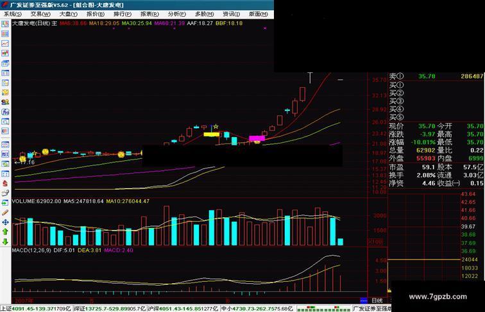Click the yellow message icon in left toolbar
This screenshot has height=312, width=485.
click(x=5, y=92)
